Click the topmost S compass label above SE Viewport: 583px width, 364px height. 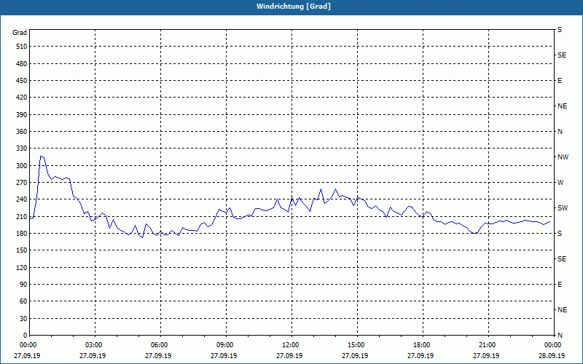click(560, 30)
